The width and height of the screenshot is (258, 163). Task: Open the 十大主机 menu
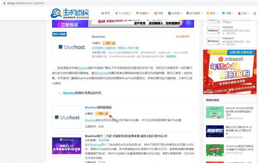(x=123, y=13)
